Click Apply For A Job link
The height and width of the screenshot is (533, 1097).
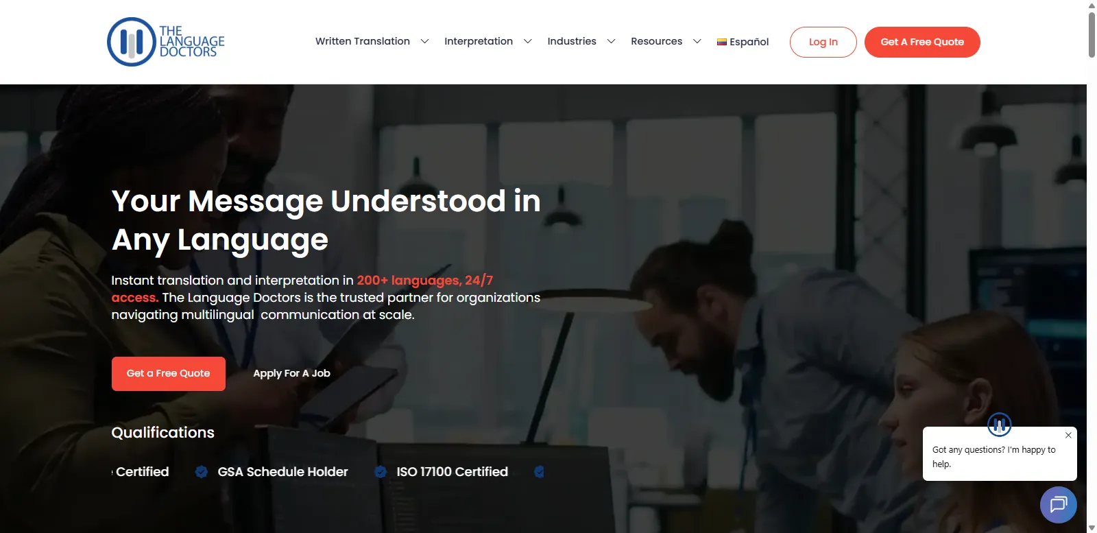point(291,373)
